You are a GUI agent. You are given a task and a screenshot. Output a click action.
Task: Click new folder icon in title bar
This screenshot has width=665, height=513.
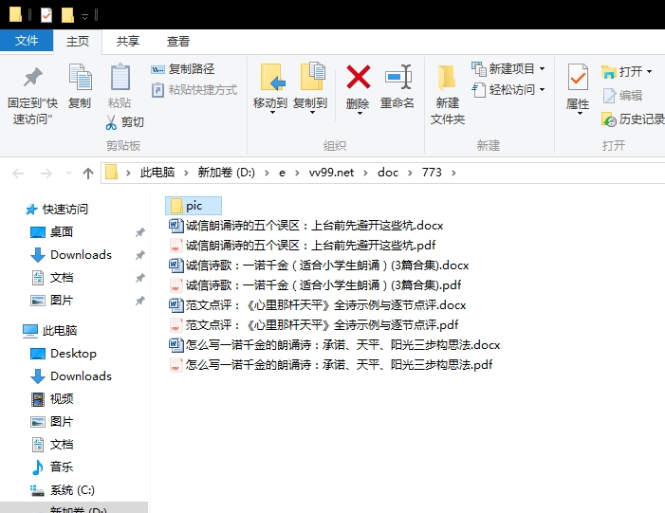(67, 15)
